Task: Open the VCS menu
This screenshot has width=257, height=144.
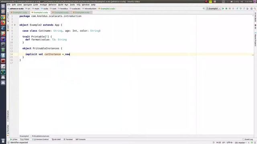Action: (x=78, y=5)
